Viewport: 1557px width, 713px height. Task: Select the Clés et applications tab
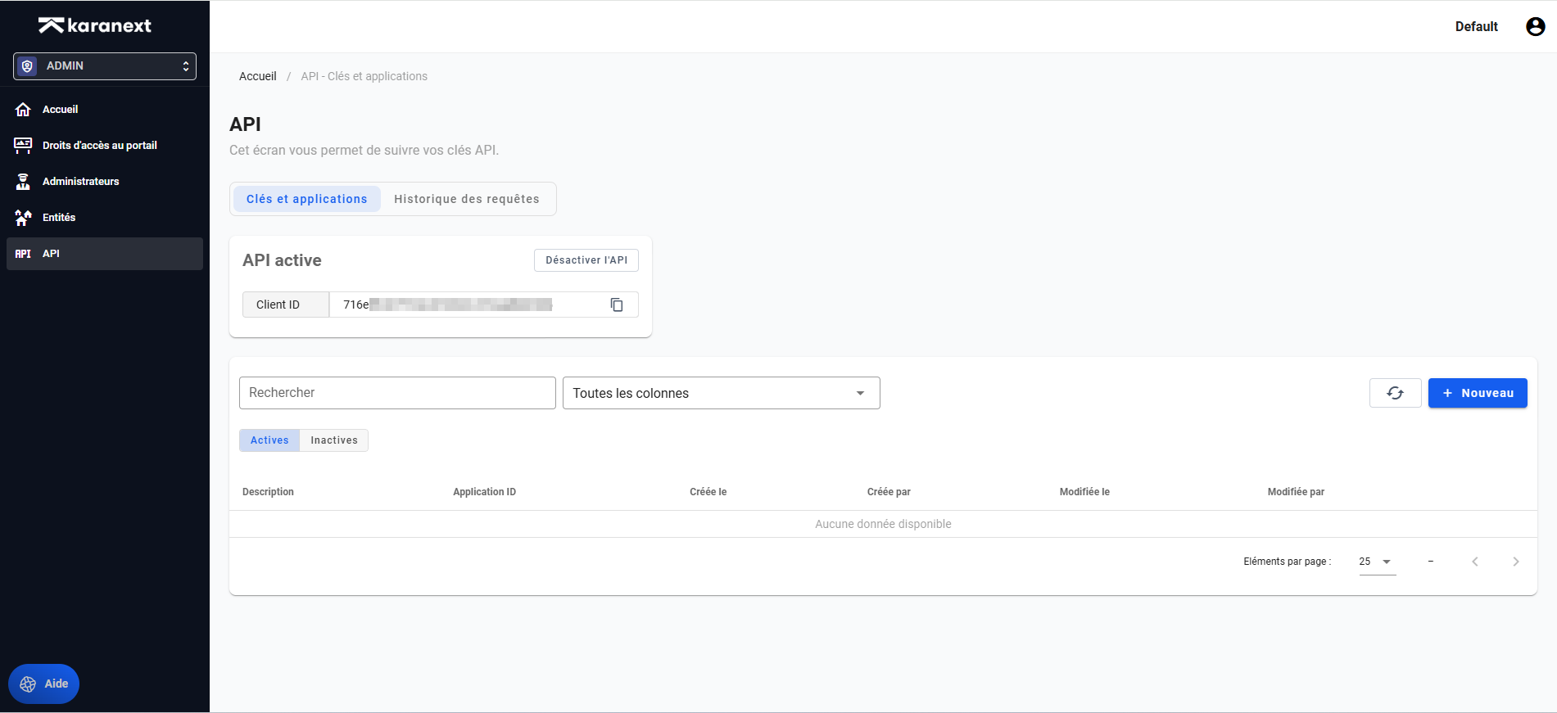(x=306, y=199)
